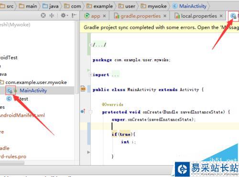Close the app editor tab
Screen dimensions: 239x177
click(104, 16)
